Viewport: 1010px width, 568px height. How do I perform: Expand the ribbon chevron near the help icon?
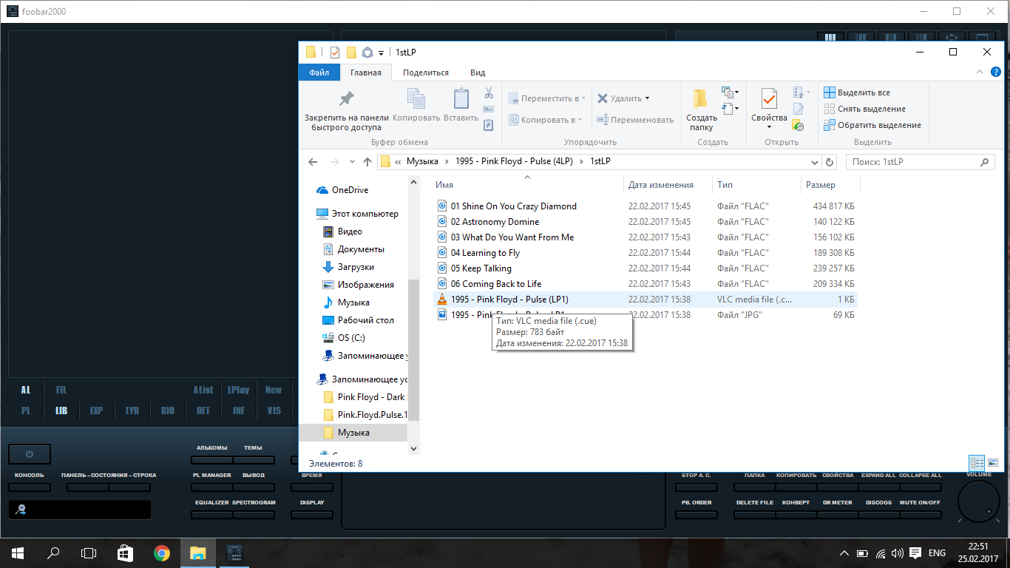point(980,72)
